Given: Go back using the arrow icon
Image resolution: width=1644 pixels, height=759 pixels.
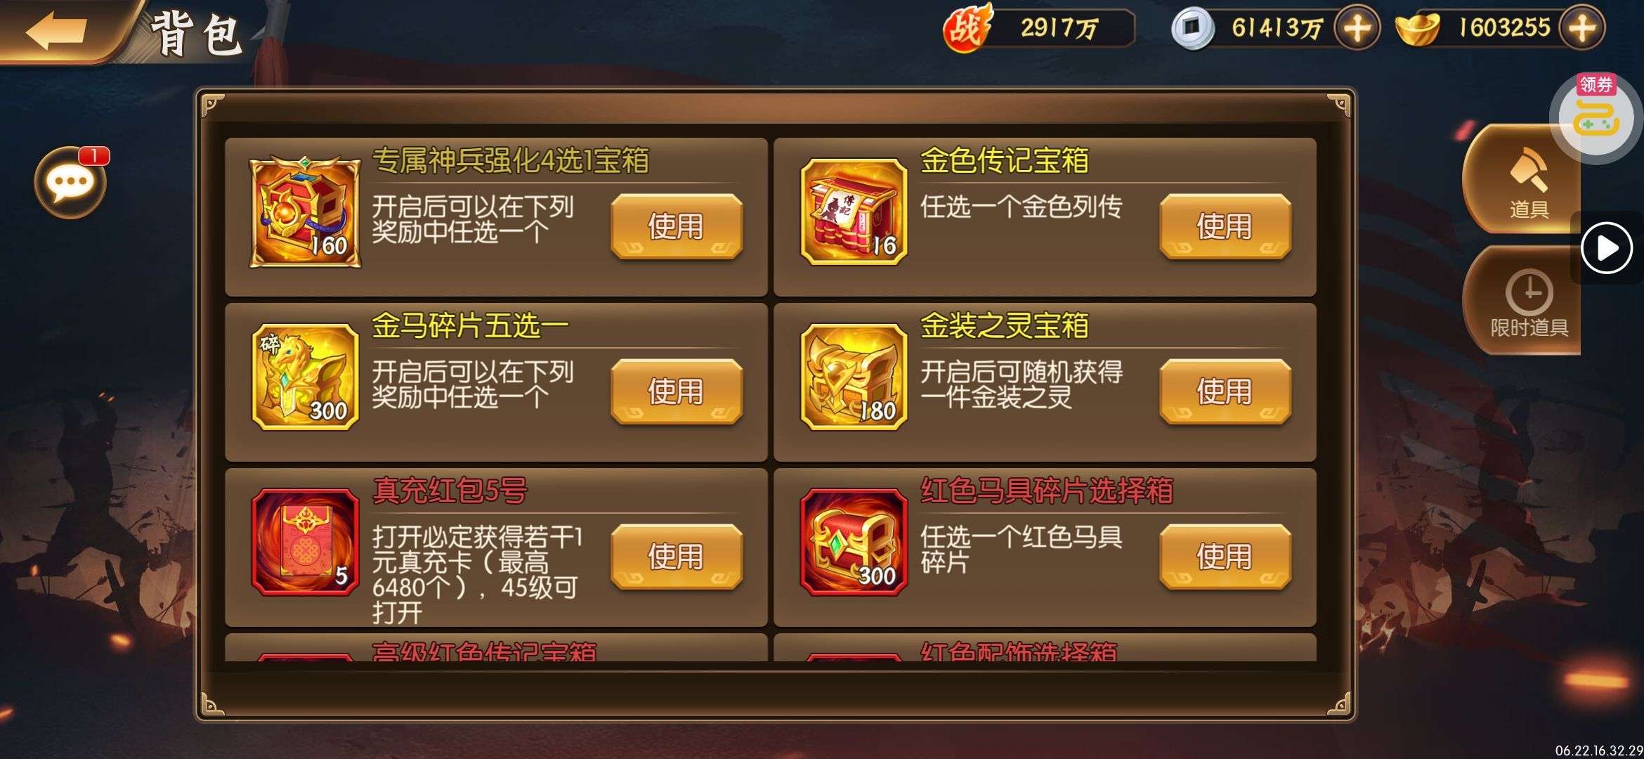Looking at the screenshot, I should point(56,30).
